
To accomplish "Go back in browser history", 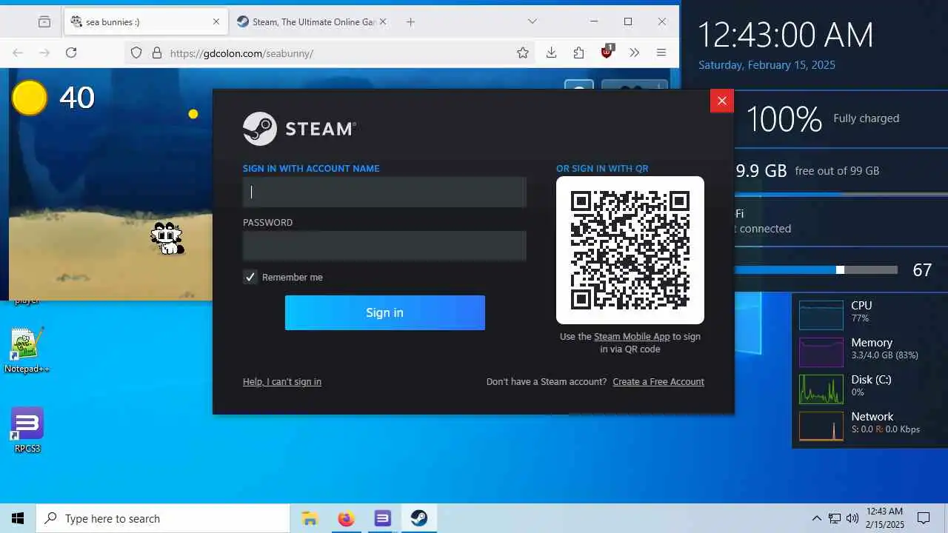I will [18, 53].
